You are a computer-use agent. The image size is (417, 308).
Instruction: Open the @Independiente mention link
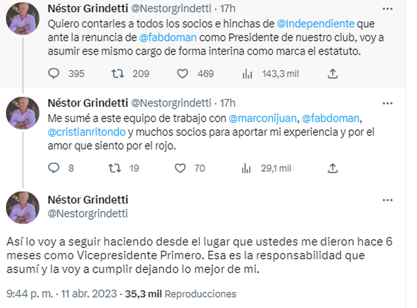(316, 24)
